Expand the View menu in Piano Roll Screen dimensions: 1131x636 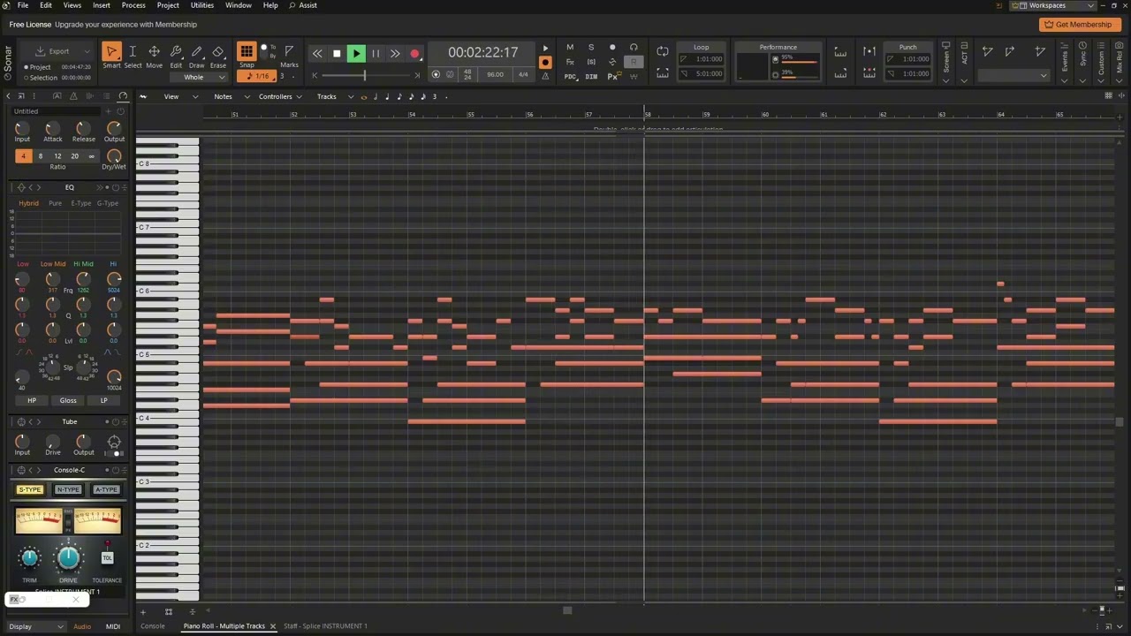click(179, 96)
